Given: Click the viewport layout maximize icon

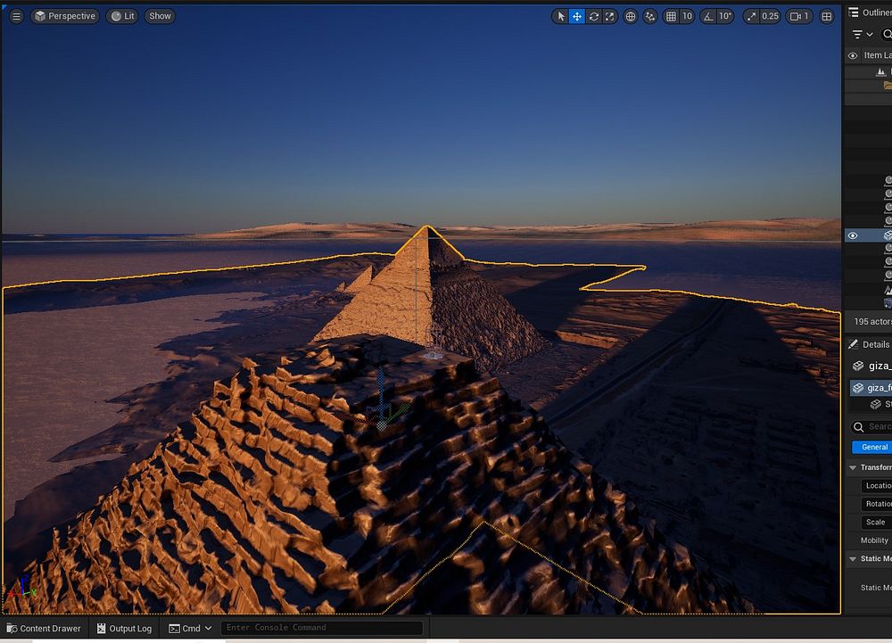Looking at the screenshot, I should click(x=827, y=16).
